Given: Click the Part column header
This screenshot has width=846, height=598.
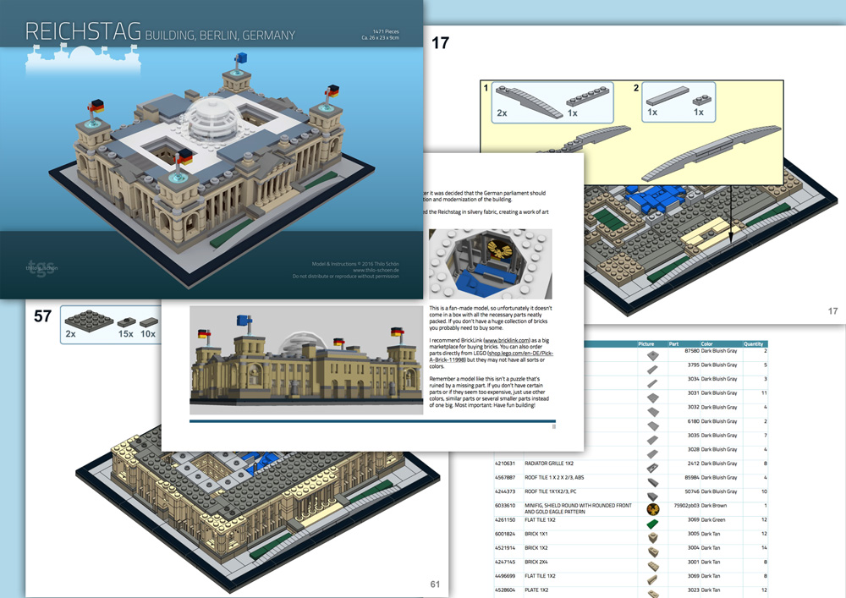Looking at the screenshot, I should (673, 344).
